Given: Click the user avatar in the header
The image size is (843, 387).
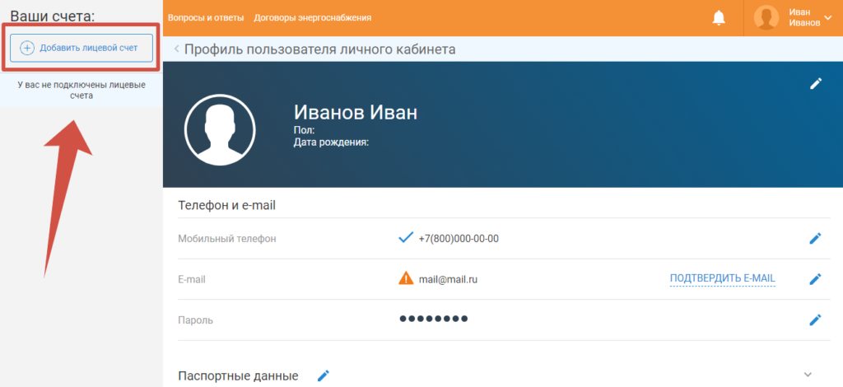Looking at the screenshot, I should [x=766, y=18].
